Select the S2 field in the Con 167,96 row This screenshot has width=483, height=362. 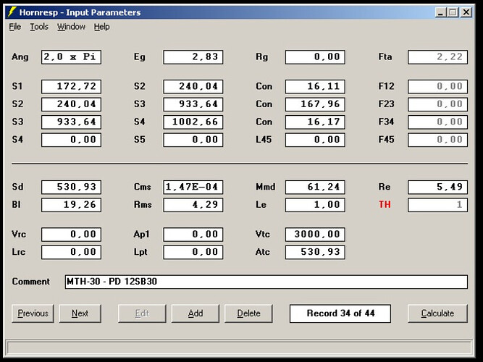coord(71,104)
